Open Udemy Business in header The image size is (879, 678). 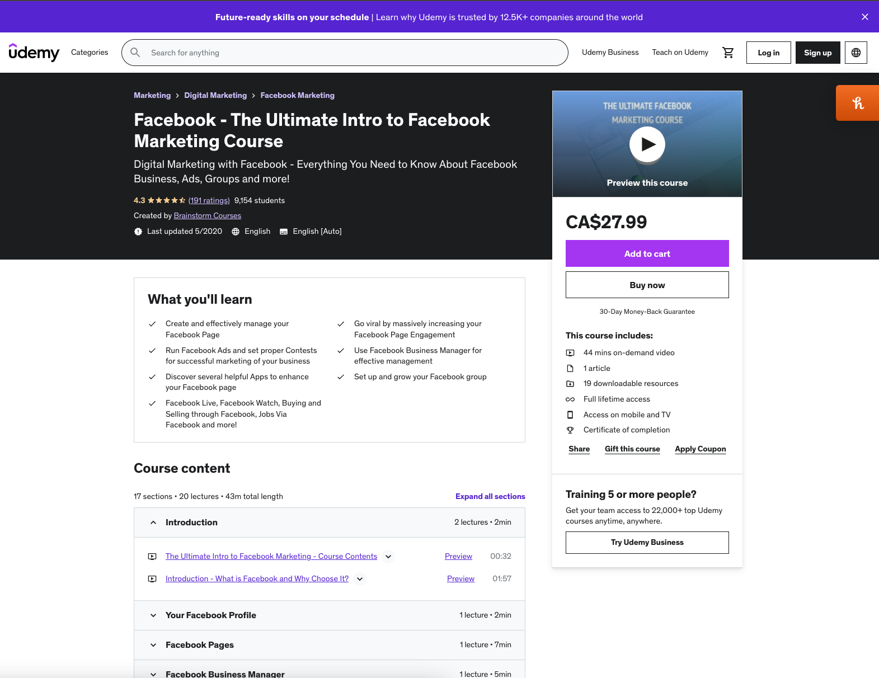[x=610, y=52]
